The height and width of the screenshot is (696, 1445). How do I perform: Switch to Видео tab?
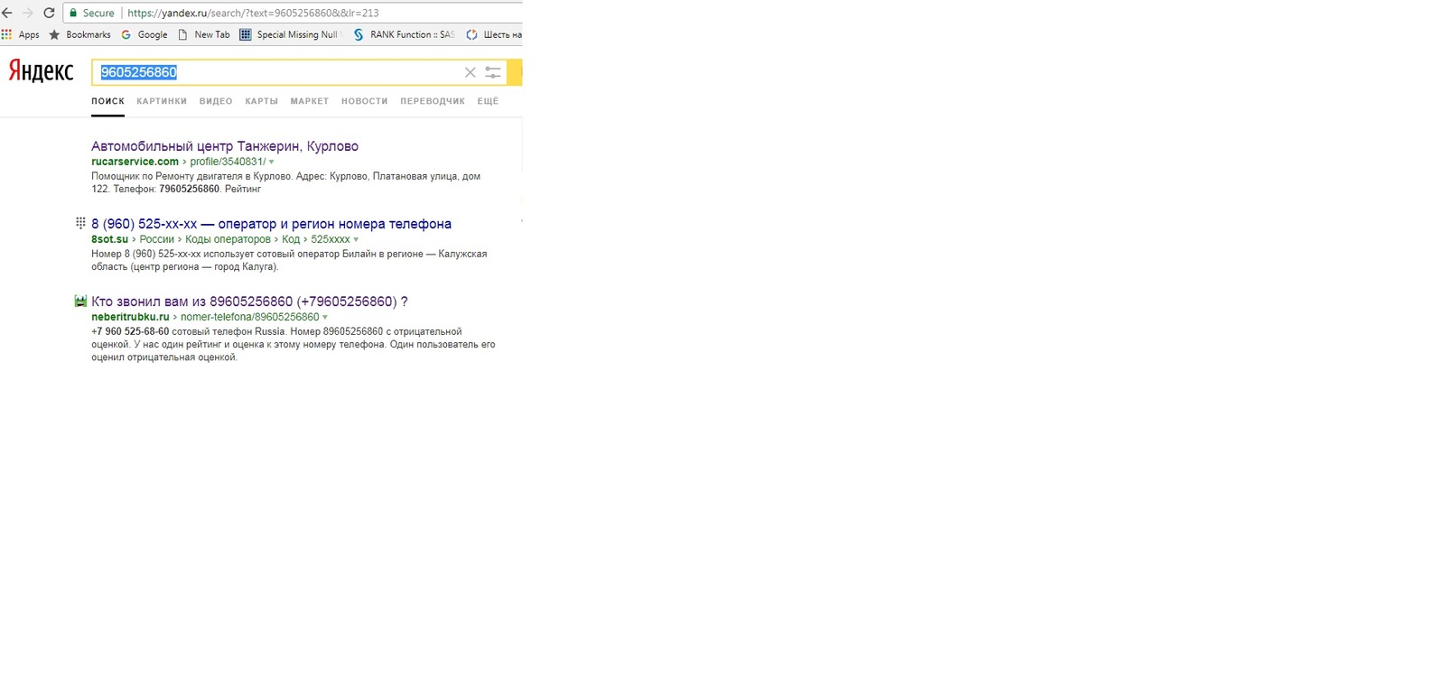tap(216, 101)
